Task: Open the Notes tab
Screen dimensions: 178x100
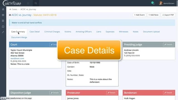Action: point(135,32)
